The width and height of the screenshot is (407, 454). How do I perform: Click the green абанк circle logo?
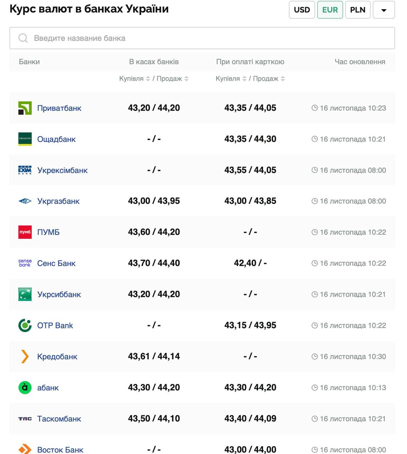click(25, 388)
